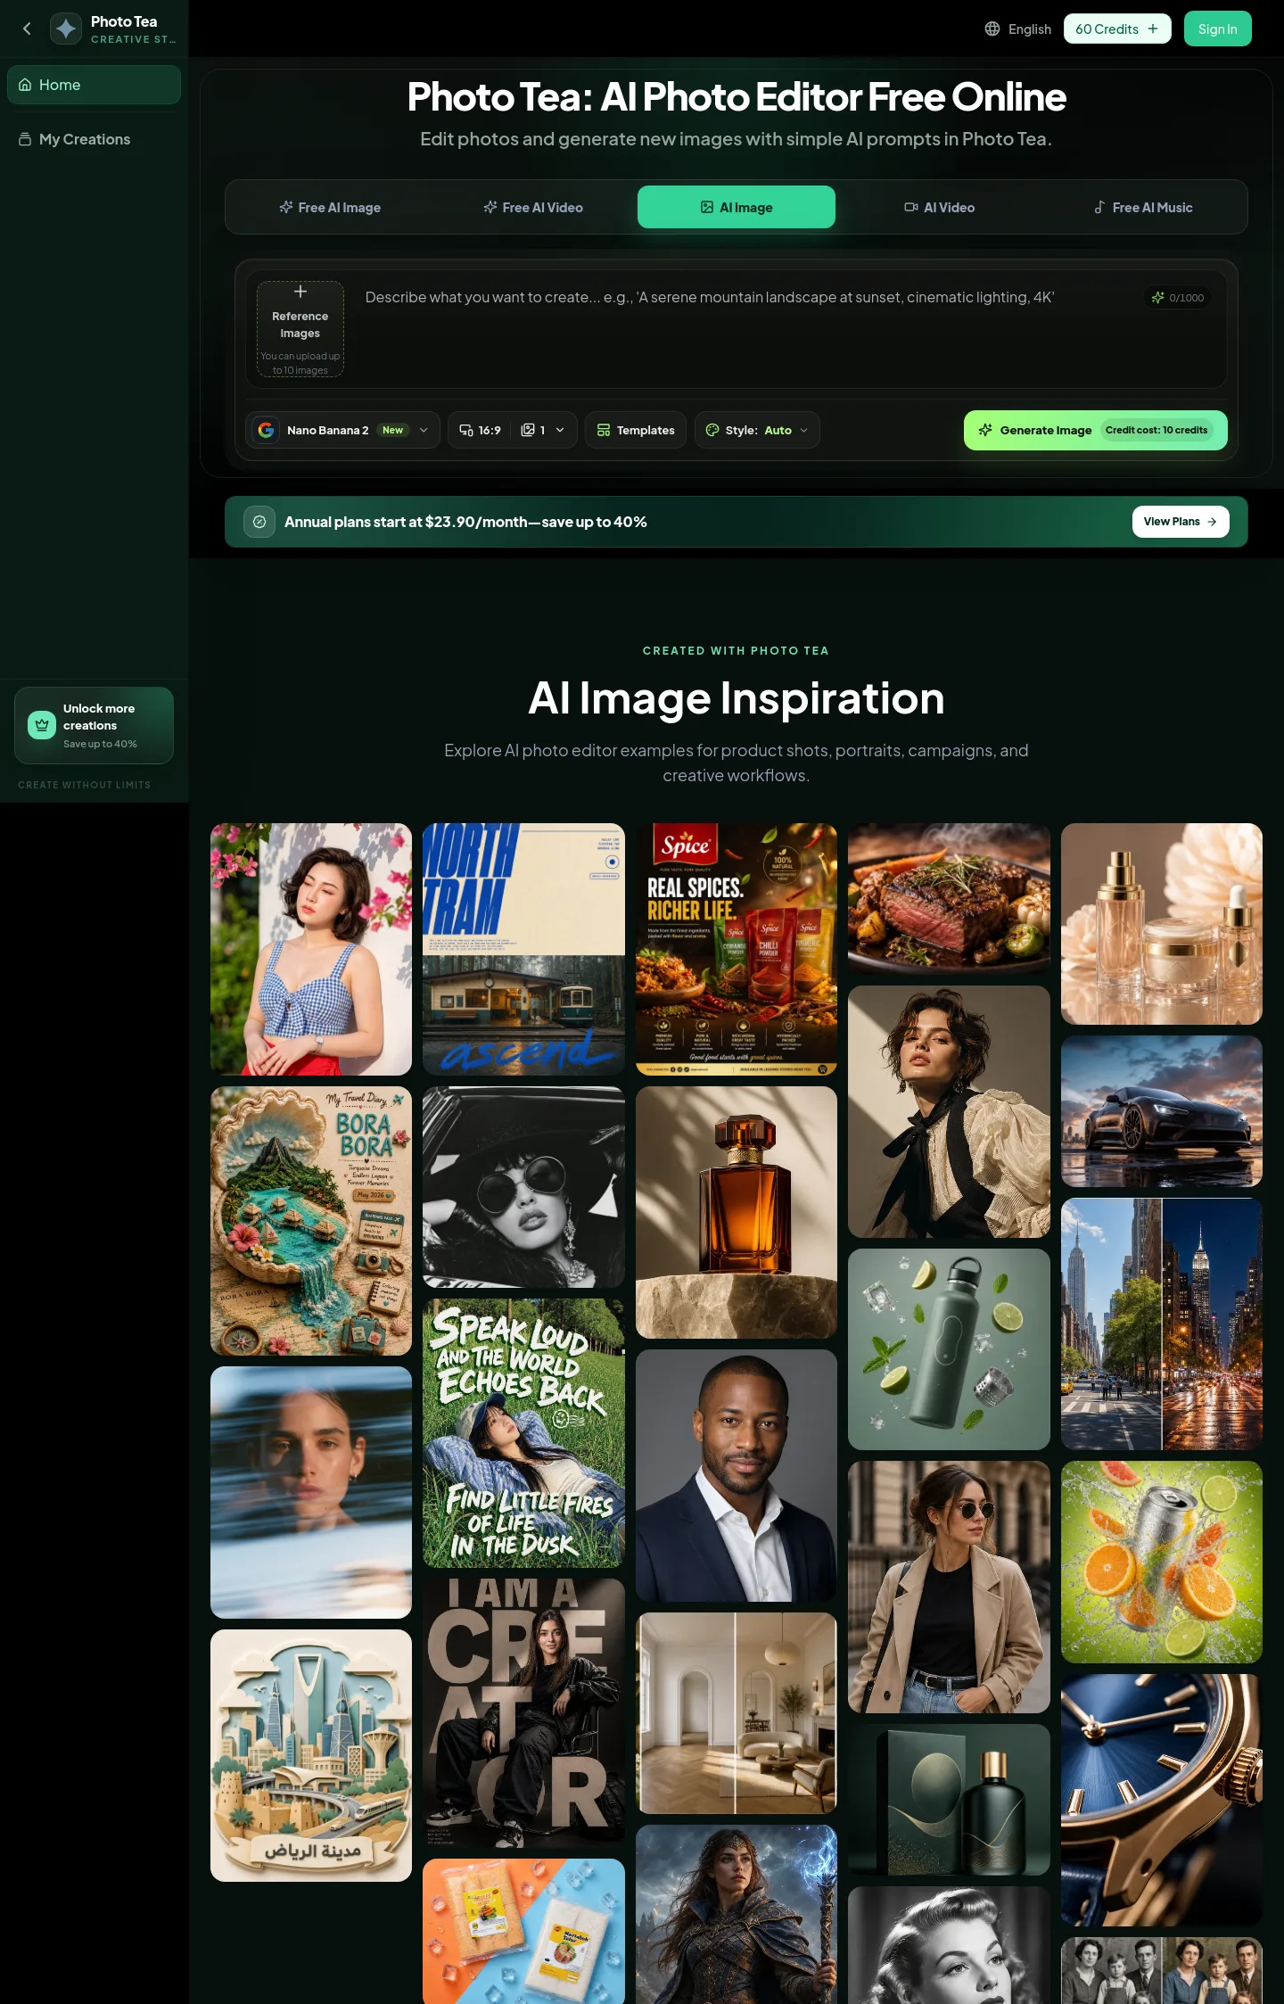
Task: Open the short-haired woman with black bow thumbnail
Action: [x=949, y=1111]
